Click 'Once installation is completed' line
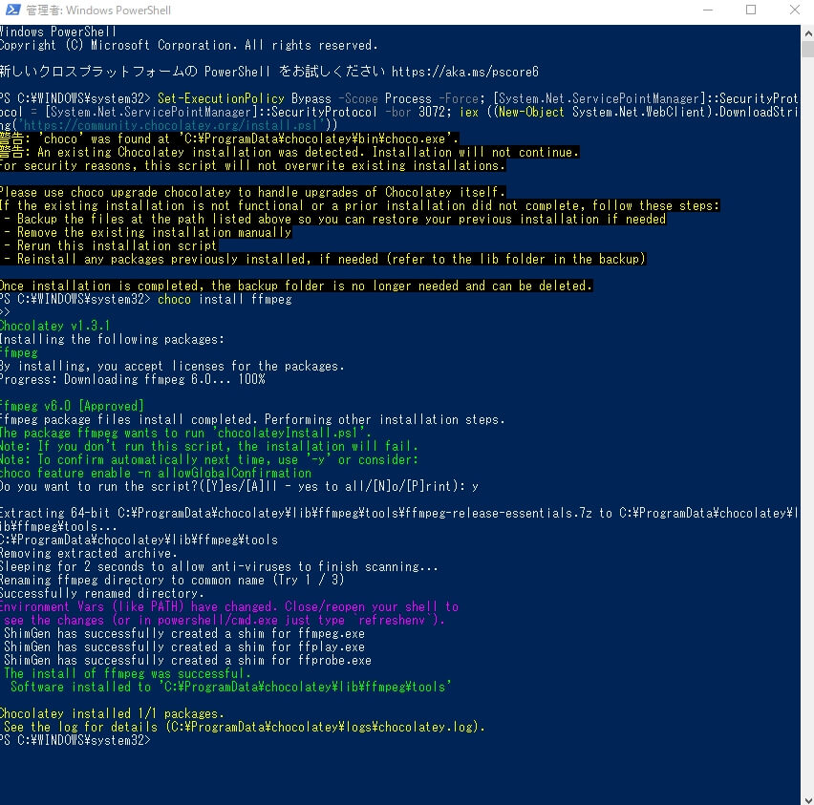 click(296, 286)
